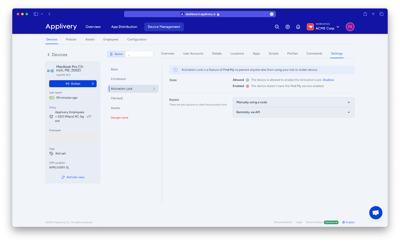The image size is (400, 243).
Task: Open the Apps tab
Action: click(x=256, y=54)
